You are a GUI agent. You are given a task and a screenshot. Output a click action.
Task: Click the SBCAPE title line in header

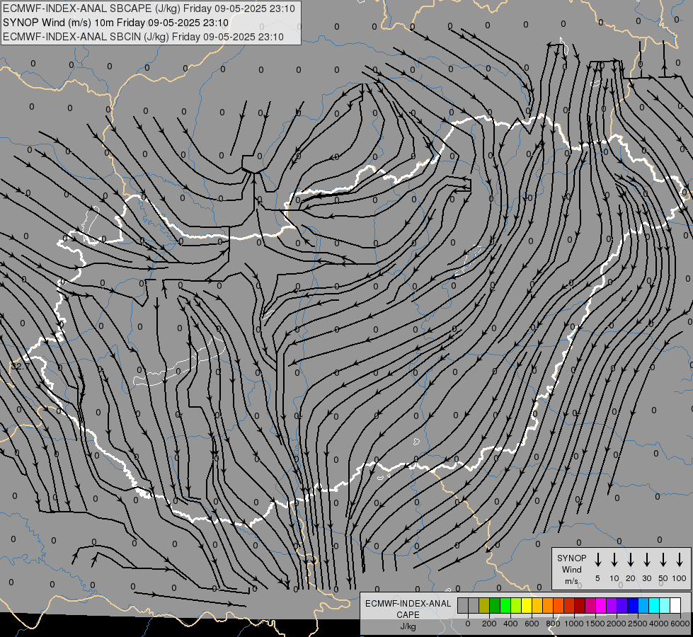tap(149, 8)
